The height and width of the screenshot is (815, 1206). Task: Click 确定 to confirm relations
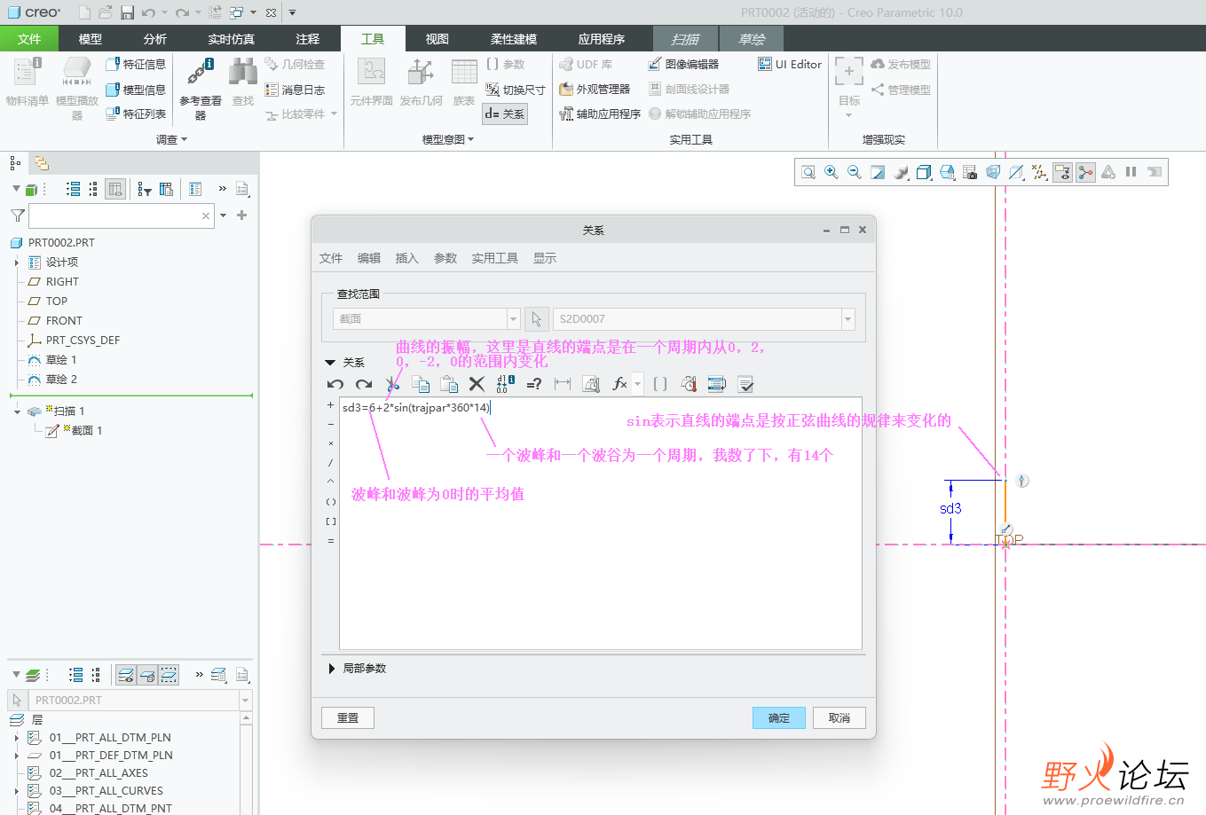[778, 717]
